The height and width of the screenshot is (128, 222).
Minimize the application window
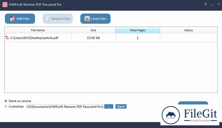(x=212, y=4)
